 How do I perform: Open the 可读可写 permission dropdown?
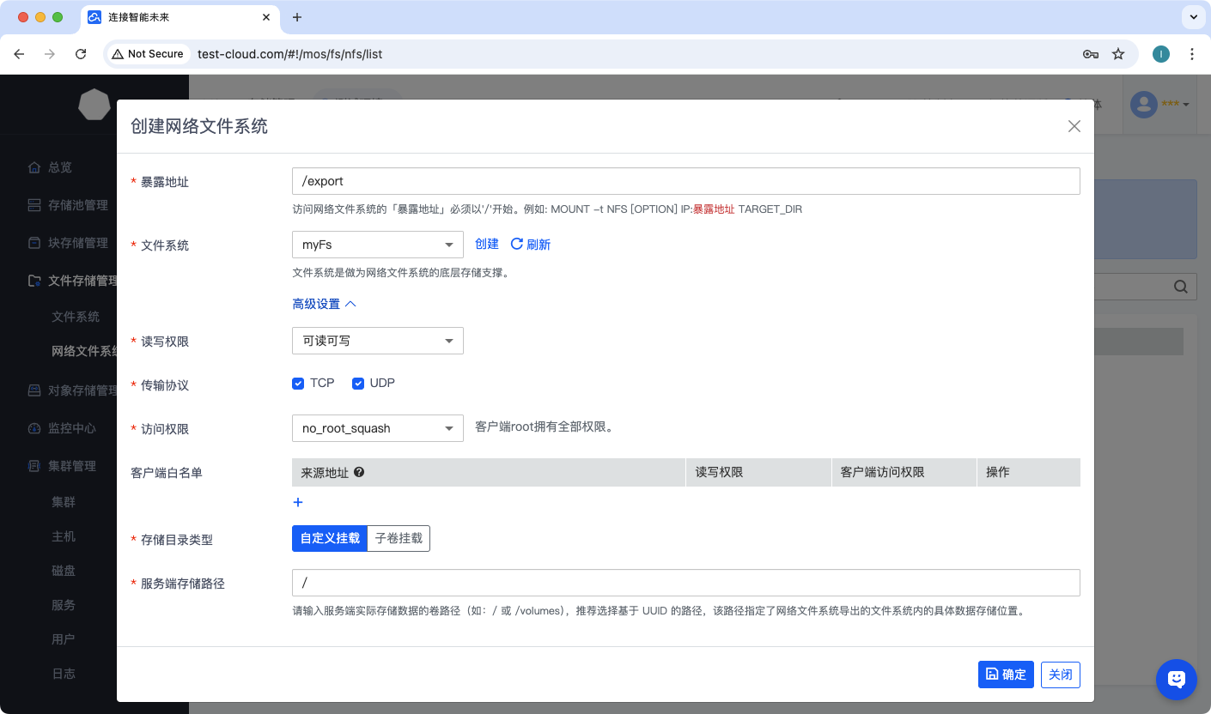point(377,341)
